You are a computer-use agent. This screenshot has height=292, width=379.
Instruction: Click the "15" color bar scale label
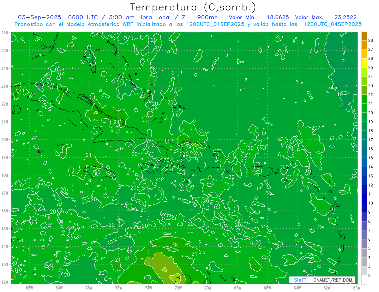click(371, 158)
